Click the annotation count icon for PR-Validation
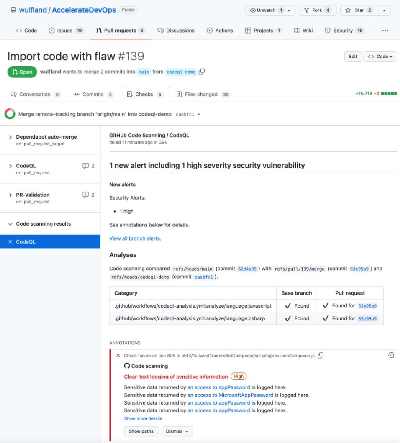The height and width of the screenshot is (443, 400). [x=86, y=195]
